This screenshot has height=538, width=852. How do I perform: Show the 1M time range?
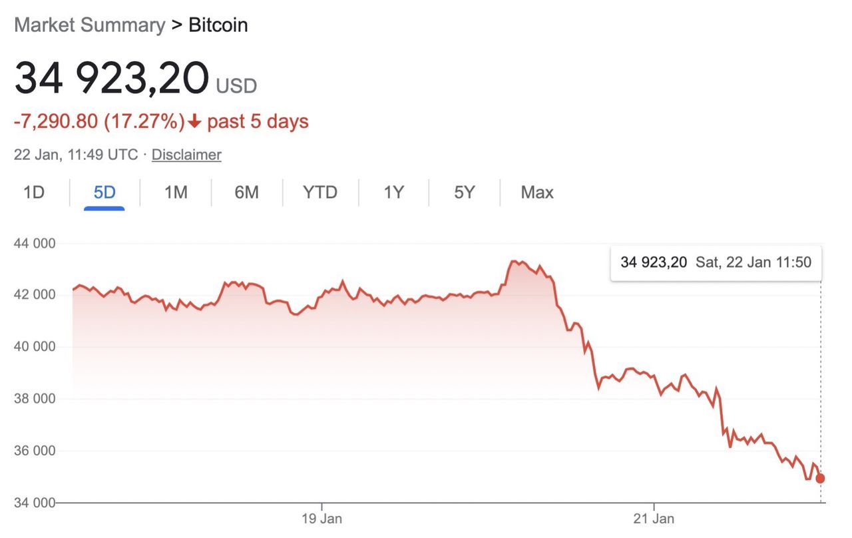click(176, 192)
